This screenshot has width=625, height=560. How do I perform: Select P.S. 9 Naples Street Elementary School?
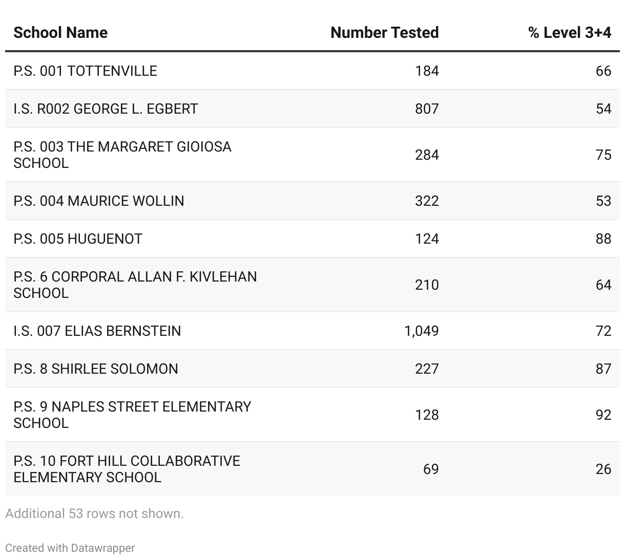132,415
